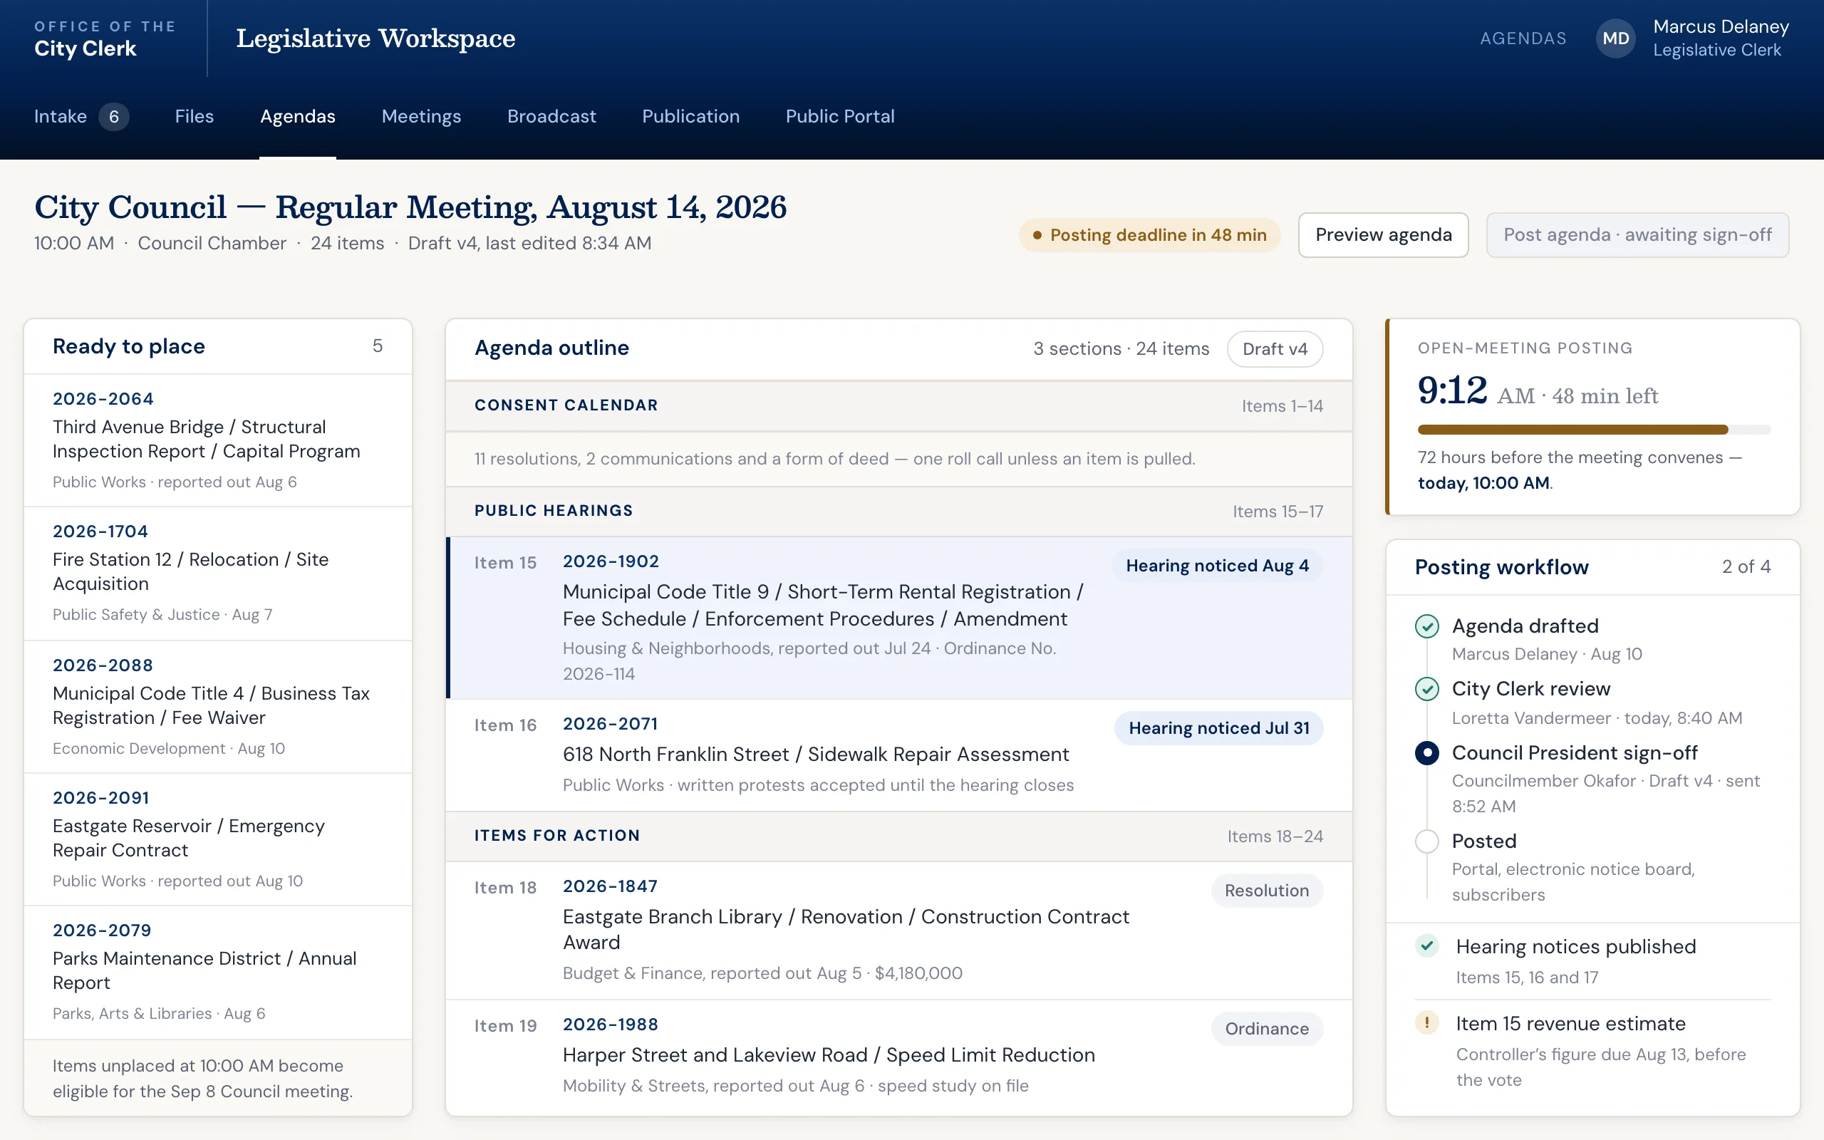Select Item 16 file number 2026-2071
1824x1140 pixels.
tap(611, 725)
